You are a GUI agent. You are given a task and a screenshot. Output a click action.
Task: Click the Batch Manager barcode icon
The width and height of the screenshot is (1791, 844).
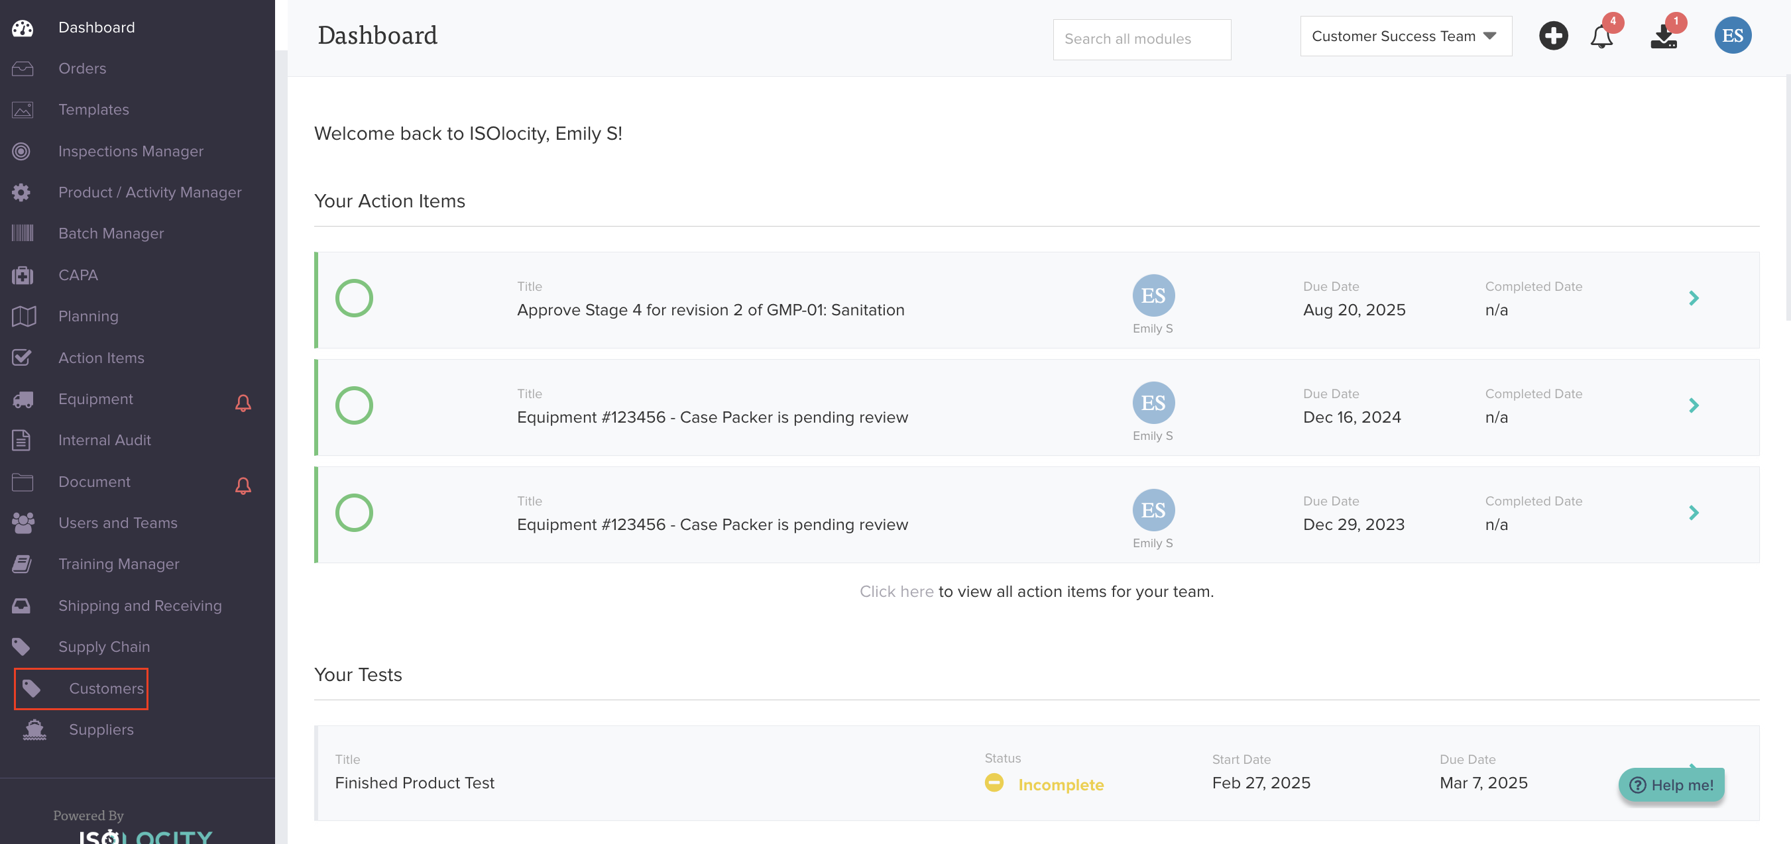pyautogui.click(x=23, y=233)
